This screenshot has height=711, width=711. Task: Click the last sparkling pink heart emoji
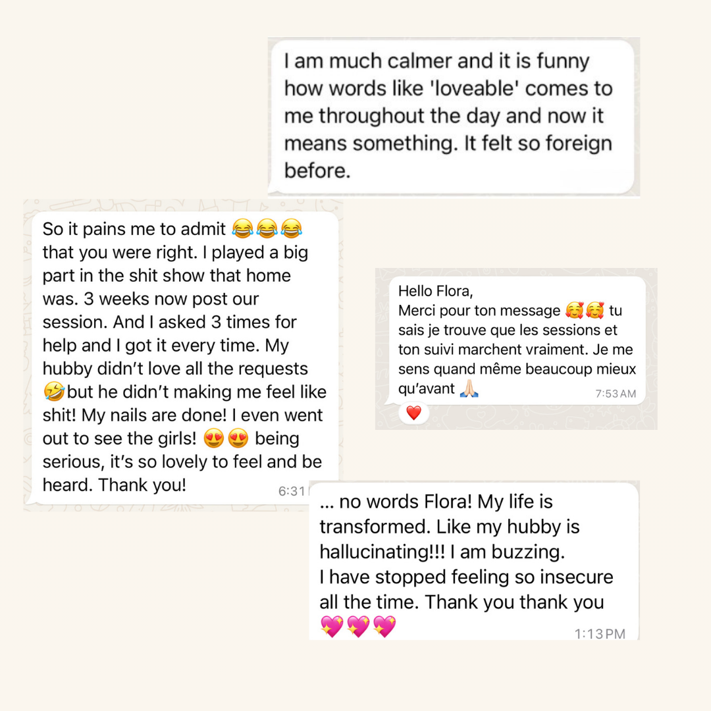[384, 625]
